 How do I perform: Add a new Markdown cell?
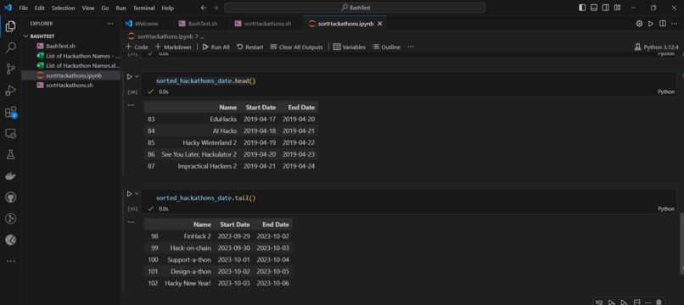(173, 47)
